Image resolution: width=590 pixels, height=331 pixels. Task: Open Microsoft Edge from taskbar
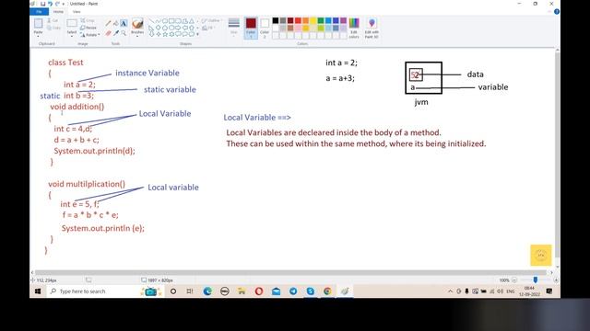(x=207, y=291)
